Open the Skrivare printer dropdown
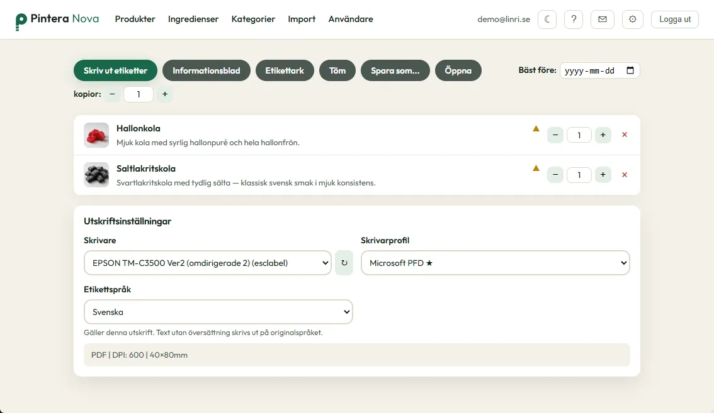This screenshot has height=413, width=714. tap(208, 263)
